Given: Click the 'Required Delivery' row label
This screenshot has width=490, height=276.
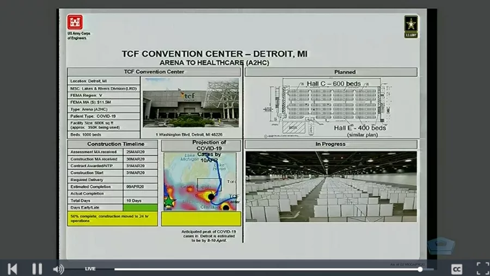Looking at the screenshot, I should (95, 180).
